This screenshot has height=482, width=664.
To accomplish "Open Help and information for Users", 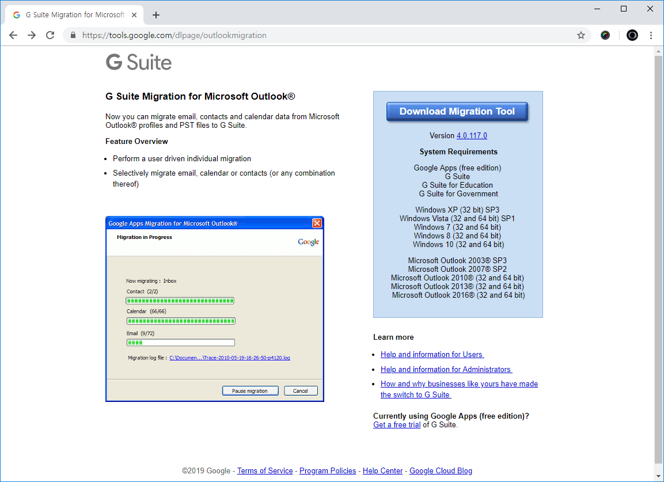I will [432, 355].
